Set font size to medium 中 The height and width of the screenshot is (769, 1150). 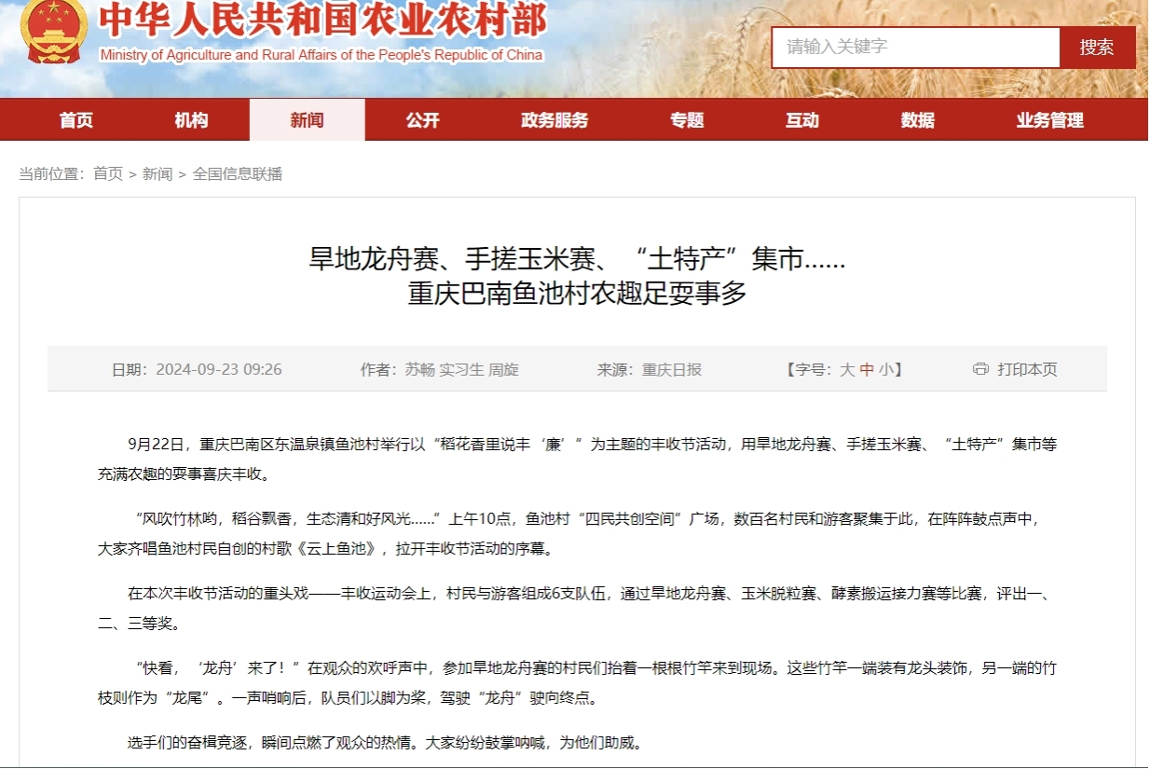pyautogui.click(x=867, y=369)
